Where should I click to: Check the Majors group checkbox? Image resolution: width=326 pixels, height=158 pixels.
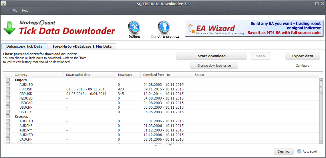pos(8,80)
